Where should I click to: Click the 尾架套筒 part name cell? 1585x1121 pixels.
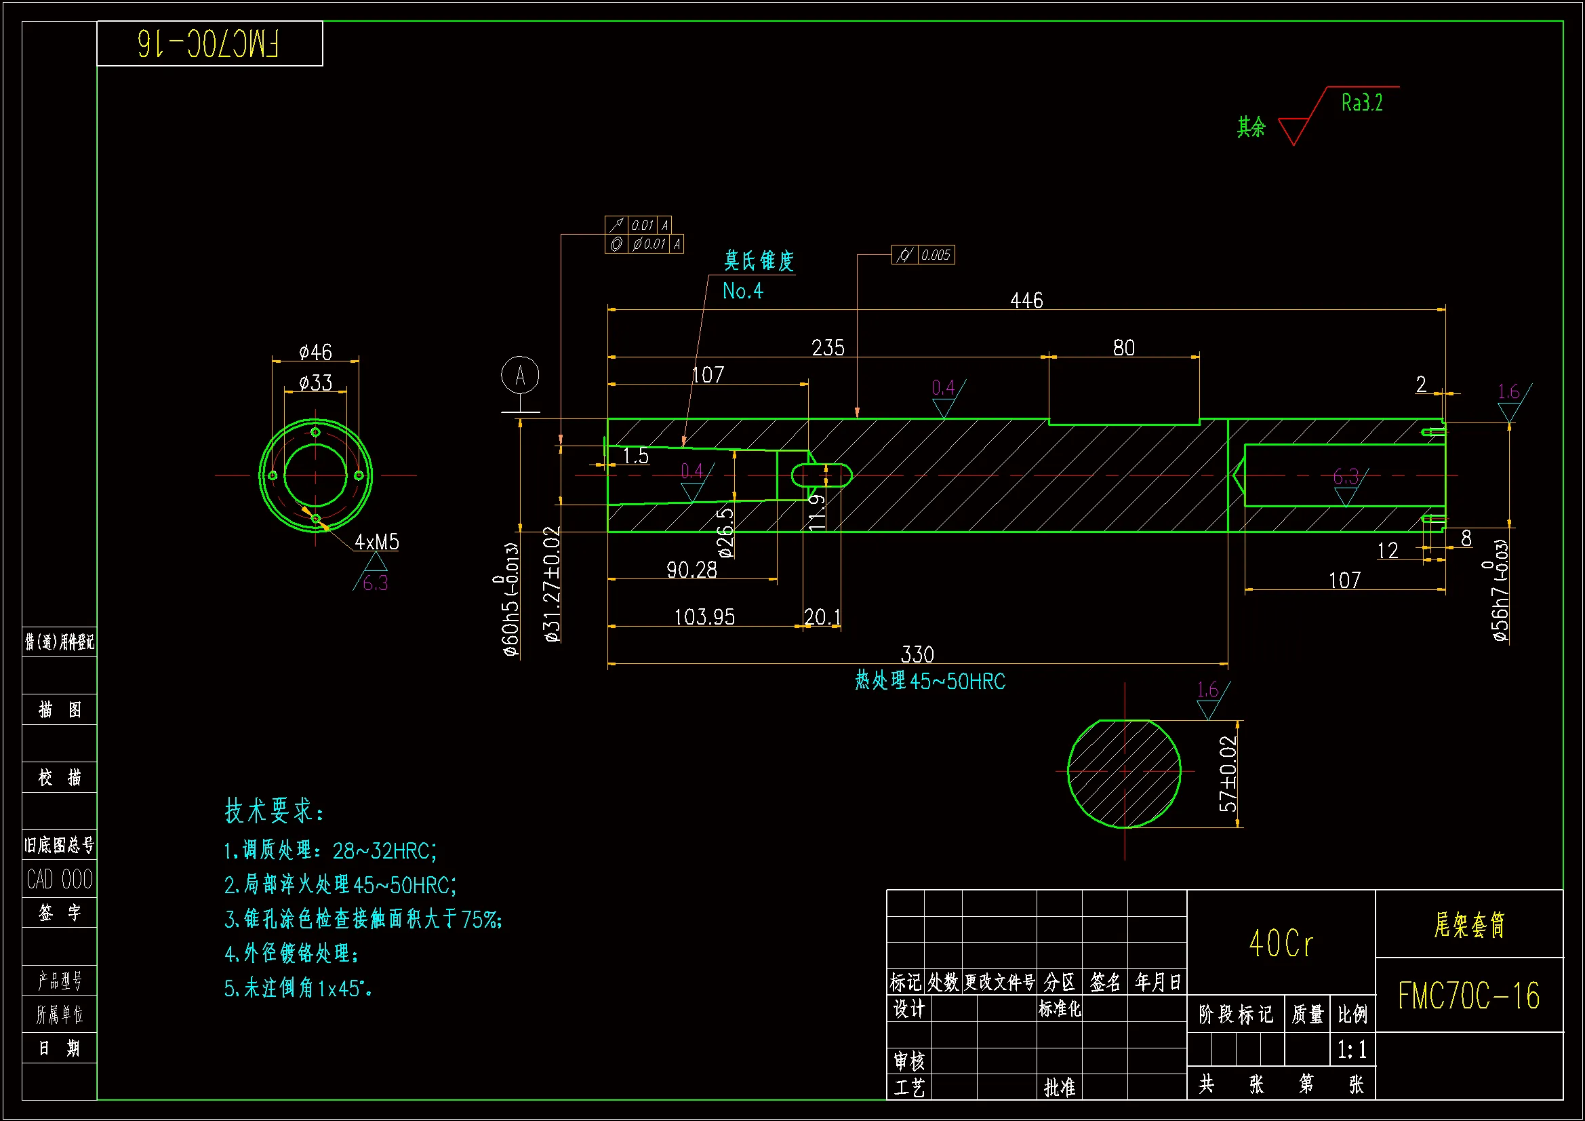click(x=1468, y=924)
